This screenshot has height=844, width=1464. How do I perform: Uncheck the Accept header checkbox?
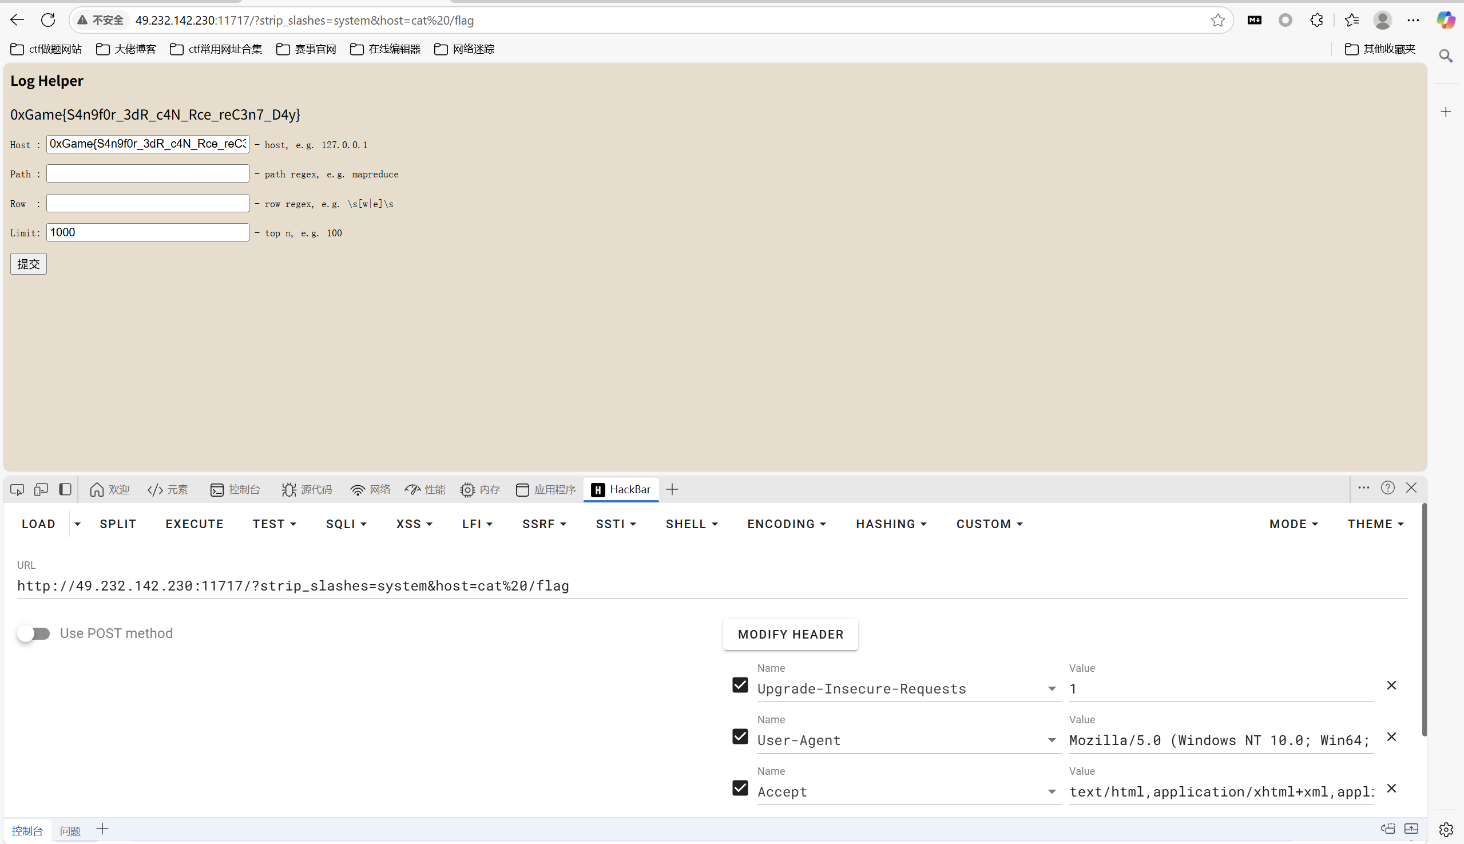(x=740, y=788)
